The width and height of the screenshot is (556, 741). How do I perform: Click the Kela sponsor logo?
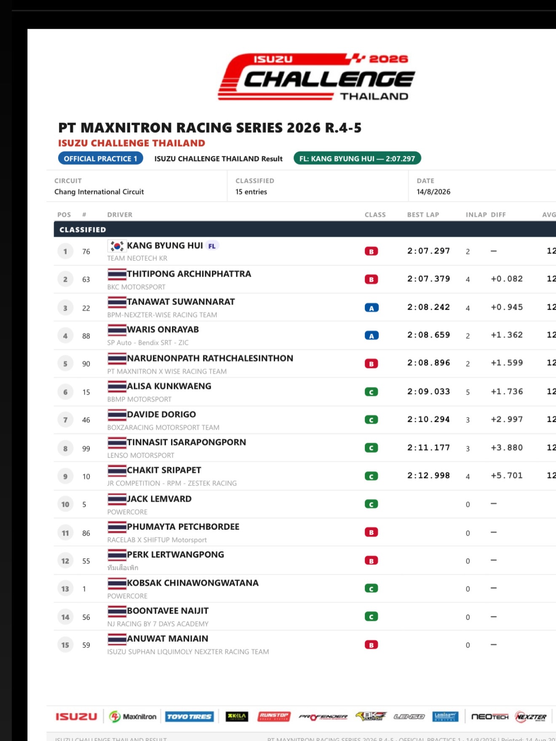(237, 717)
